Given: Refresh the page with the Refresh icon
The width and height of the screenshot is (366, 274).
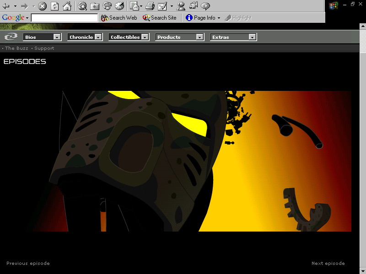Looking at the screenshot, I should pyautogui.click(x=54, y=6).
